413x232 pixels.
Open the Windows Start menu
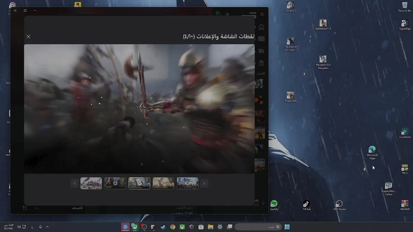click(x=287, y=227)
